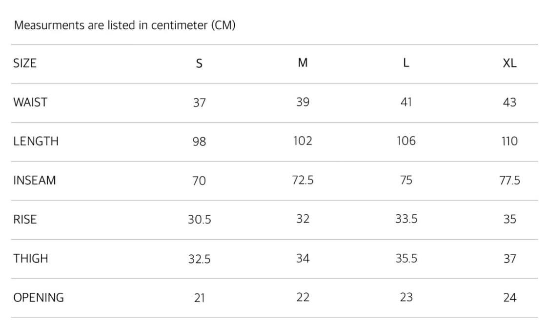This screenshot has width=549, height=327.
Task: Select the S size column header
Action: 199,63
